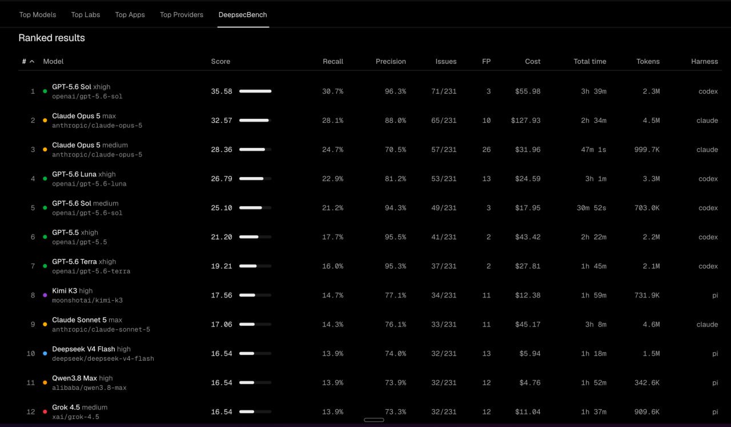Screen dimensions: 731x427
Task: Sort by the Tokens column header
Action: coord(648,61)
